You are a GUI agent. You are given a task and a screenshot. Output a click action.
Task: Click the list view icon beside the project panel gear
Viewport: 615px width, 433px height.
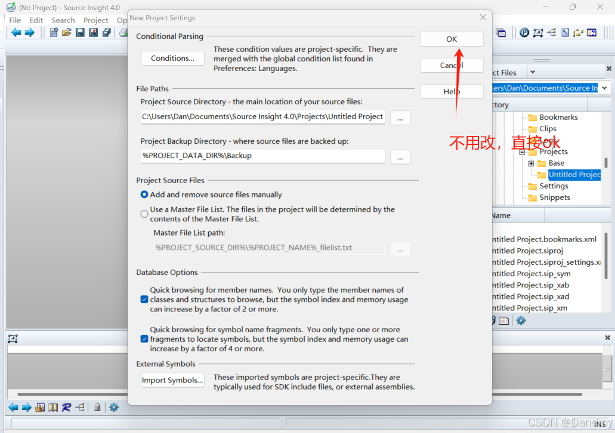504,321
